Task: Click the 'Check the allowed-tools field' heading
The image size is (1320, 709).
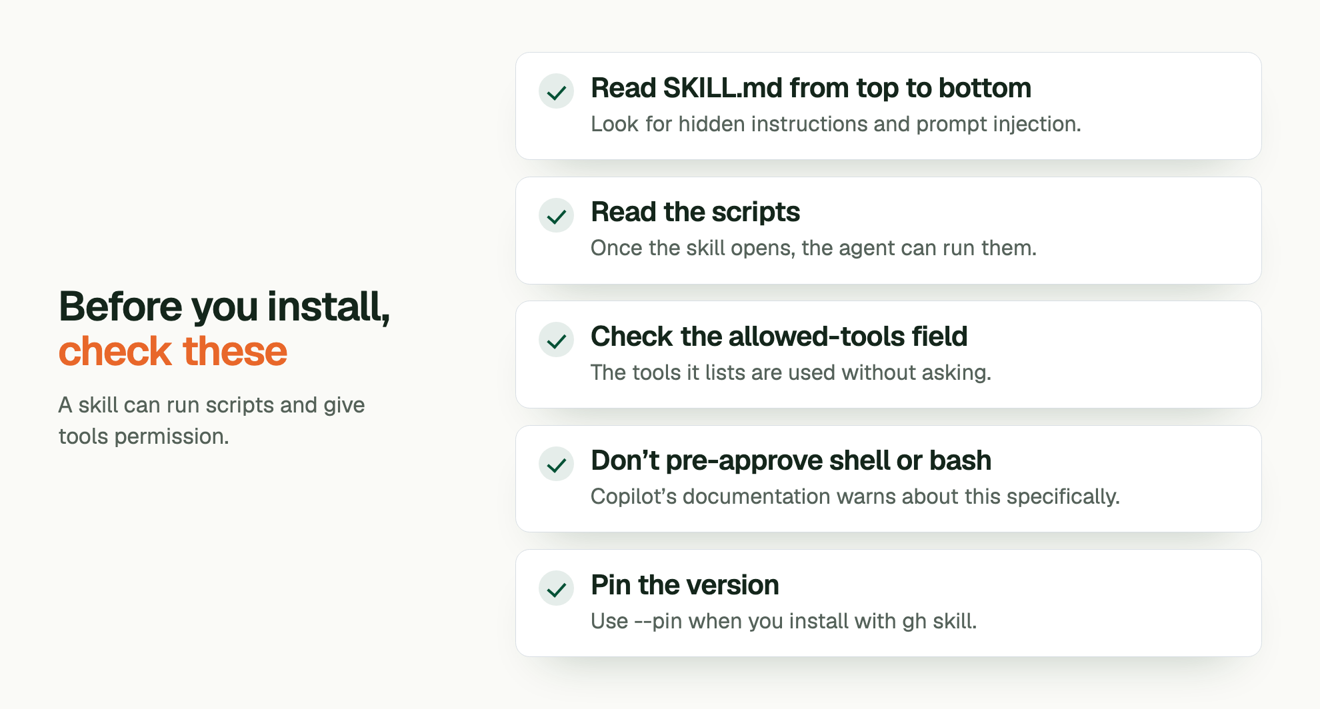Action: 779,337
